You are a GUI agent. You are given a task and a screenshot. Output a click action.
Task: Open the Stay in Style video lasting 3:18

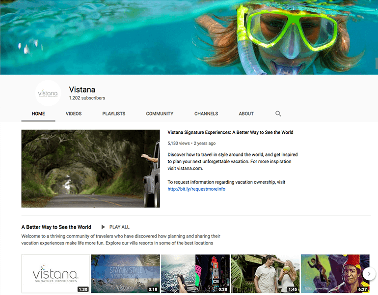click(125, 274)
